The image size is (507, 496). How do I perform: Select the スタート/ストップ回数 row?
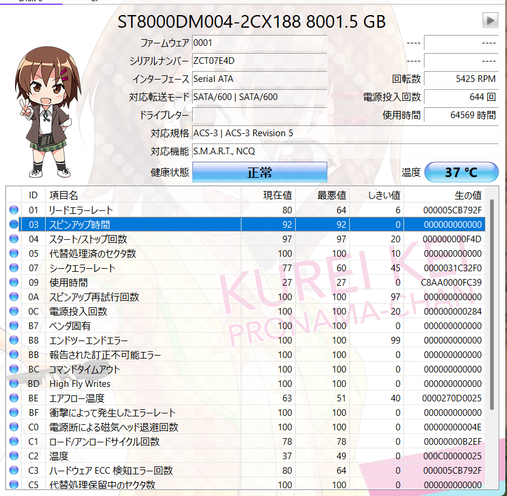[246, 239]
